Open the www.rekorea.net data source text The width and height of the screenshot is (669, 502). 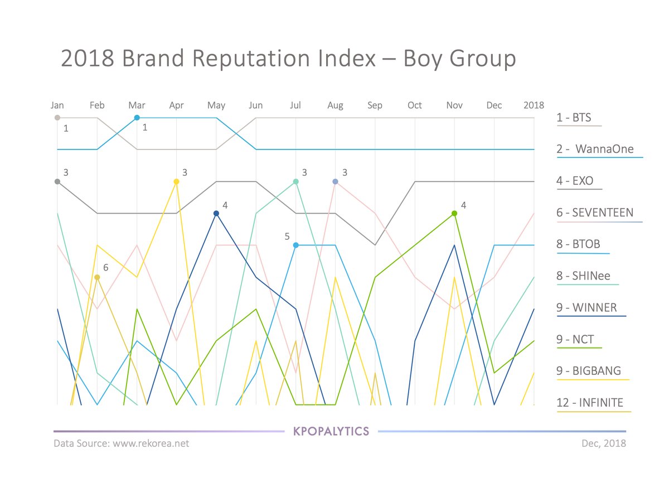[151, 443]
